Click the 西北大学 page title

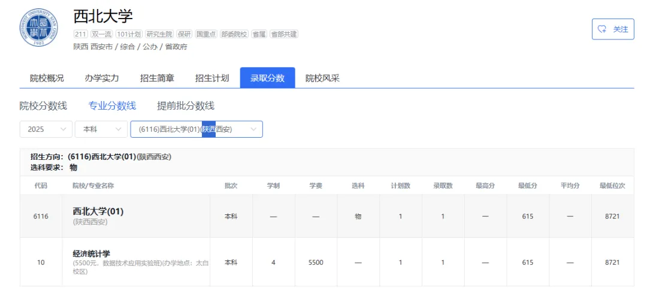[103, 17]
